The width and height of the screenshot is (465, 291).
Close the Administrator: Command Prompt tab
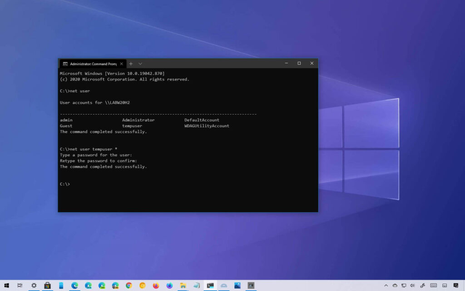(x=122, y=64)
